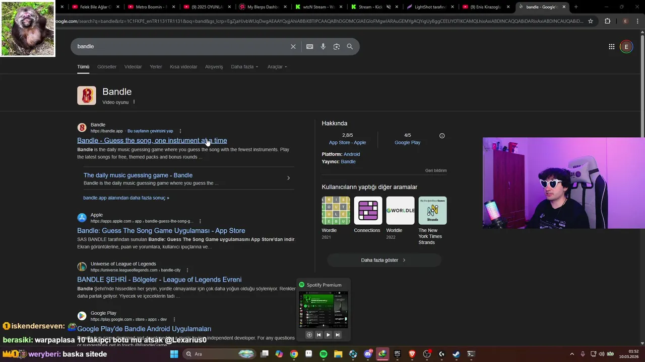Screen dimensions: 645x362
Task: Clear the search box with the X icon
Action: click(293, 46)
